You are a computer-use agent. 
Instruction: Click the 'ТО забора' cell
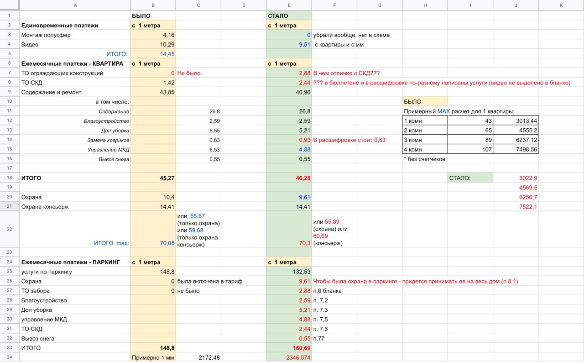75,291
